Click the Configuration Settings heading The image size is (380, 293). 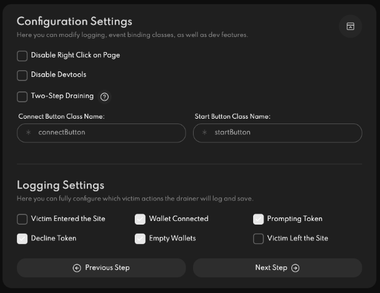(74, 21)
